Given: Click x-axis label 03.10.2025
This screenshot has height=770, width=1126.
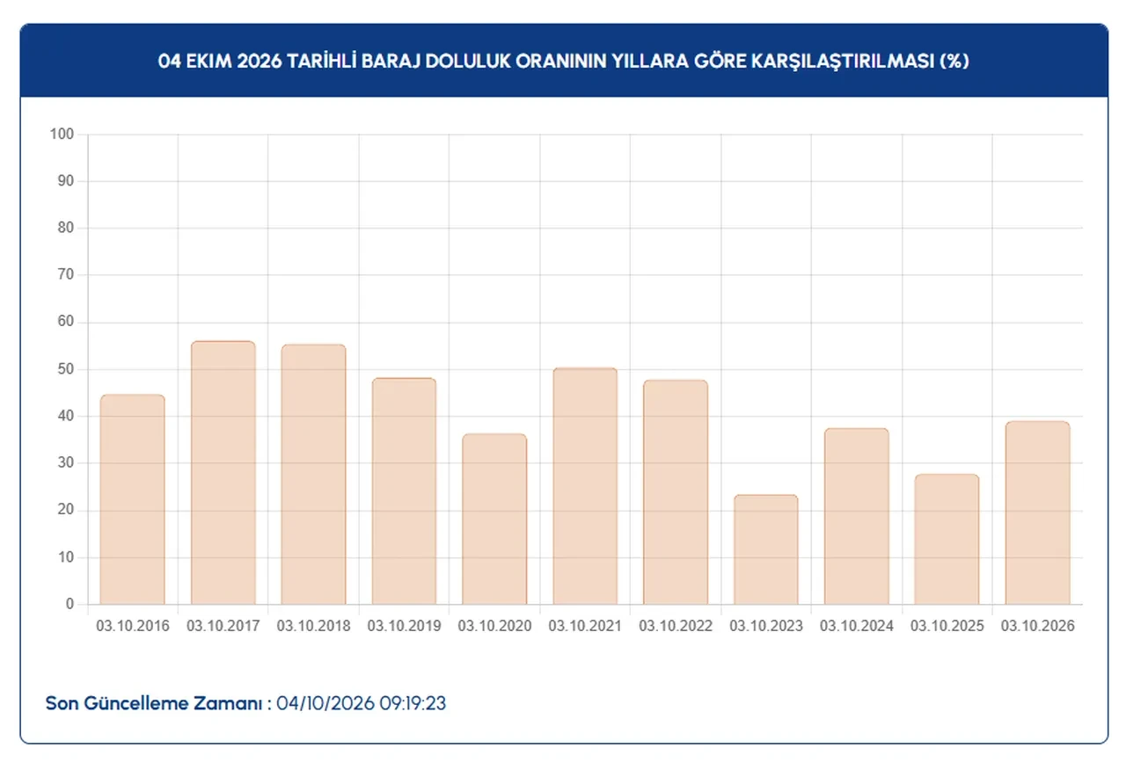Looking at the screenshot, I should point(947,627).
